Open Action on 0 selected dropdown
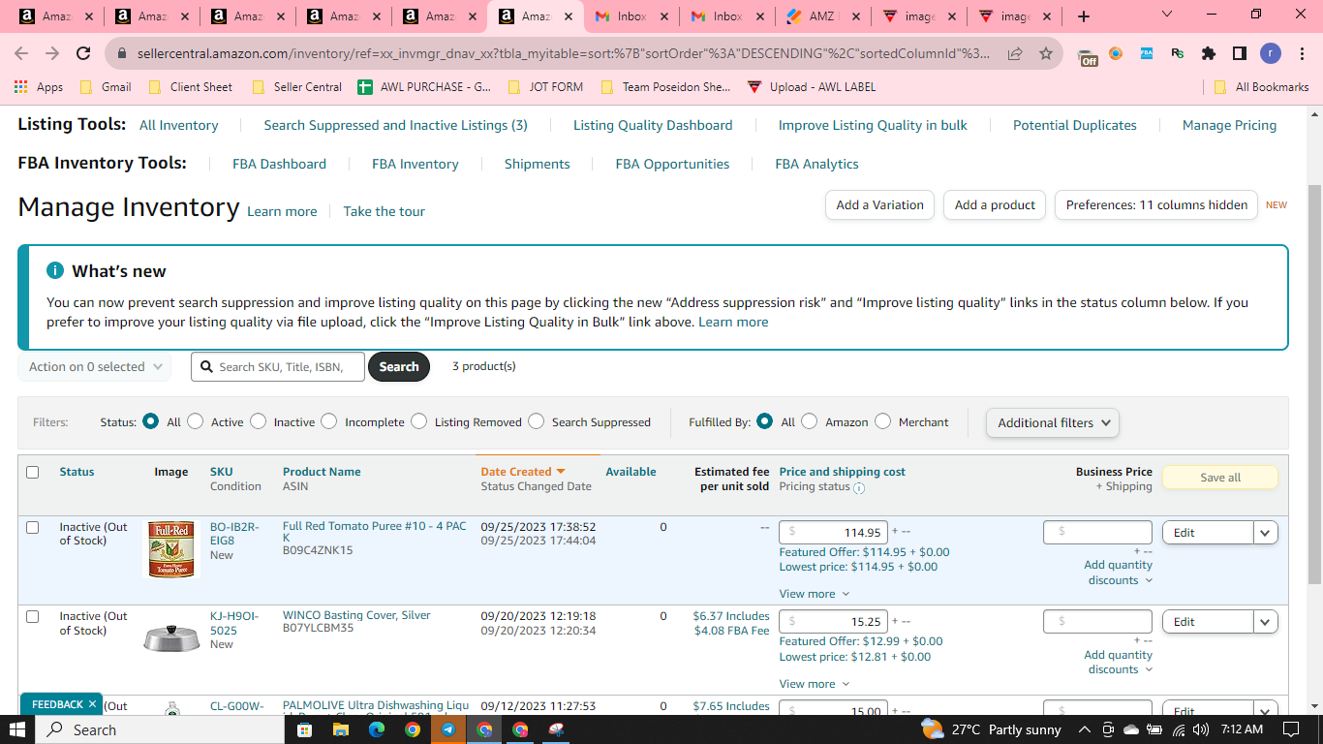The image size is (1323, 744). tap(94, 367)
